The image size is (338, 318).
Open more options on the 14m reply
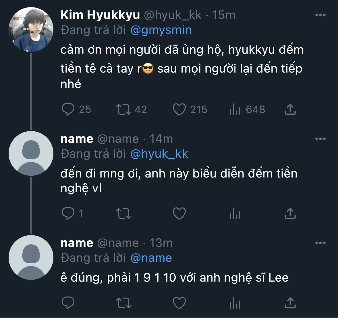(320, 139)
